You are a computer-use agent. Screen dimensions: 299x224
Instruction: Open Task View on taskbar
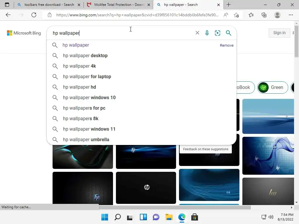pos(130,217)
